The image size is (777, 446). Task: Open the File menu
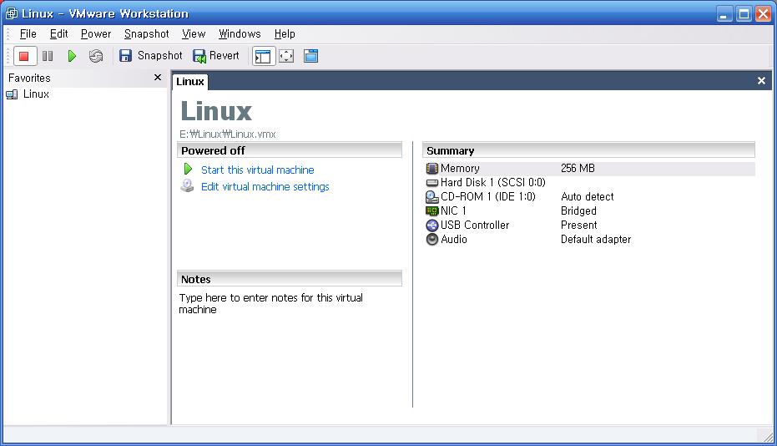point(28,33)
